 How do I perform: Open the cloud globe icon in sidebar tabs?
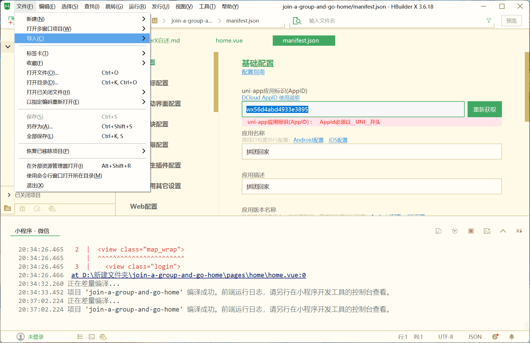(52, 209)
